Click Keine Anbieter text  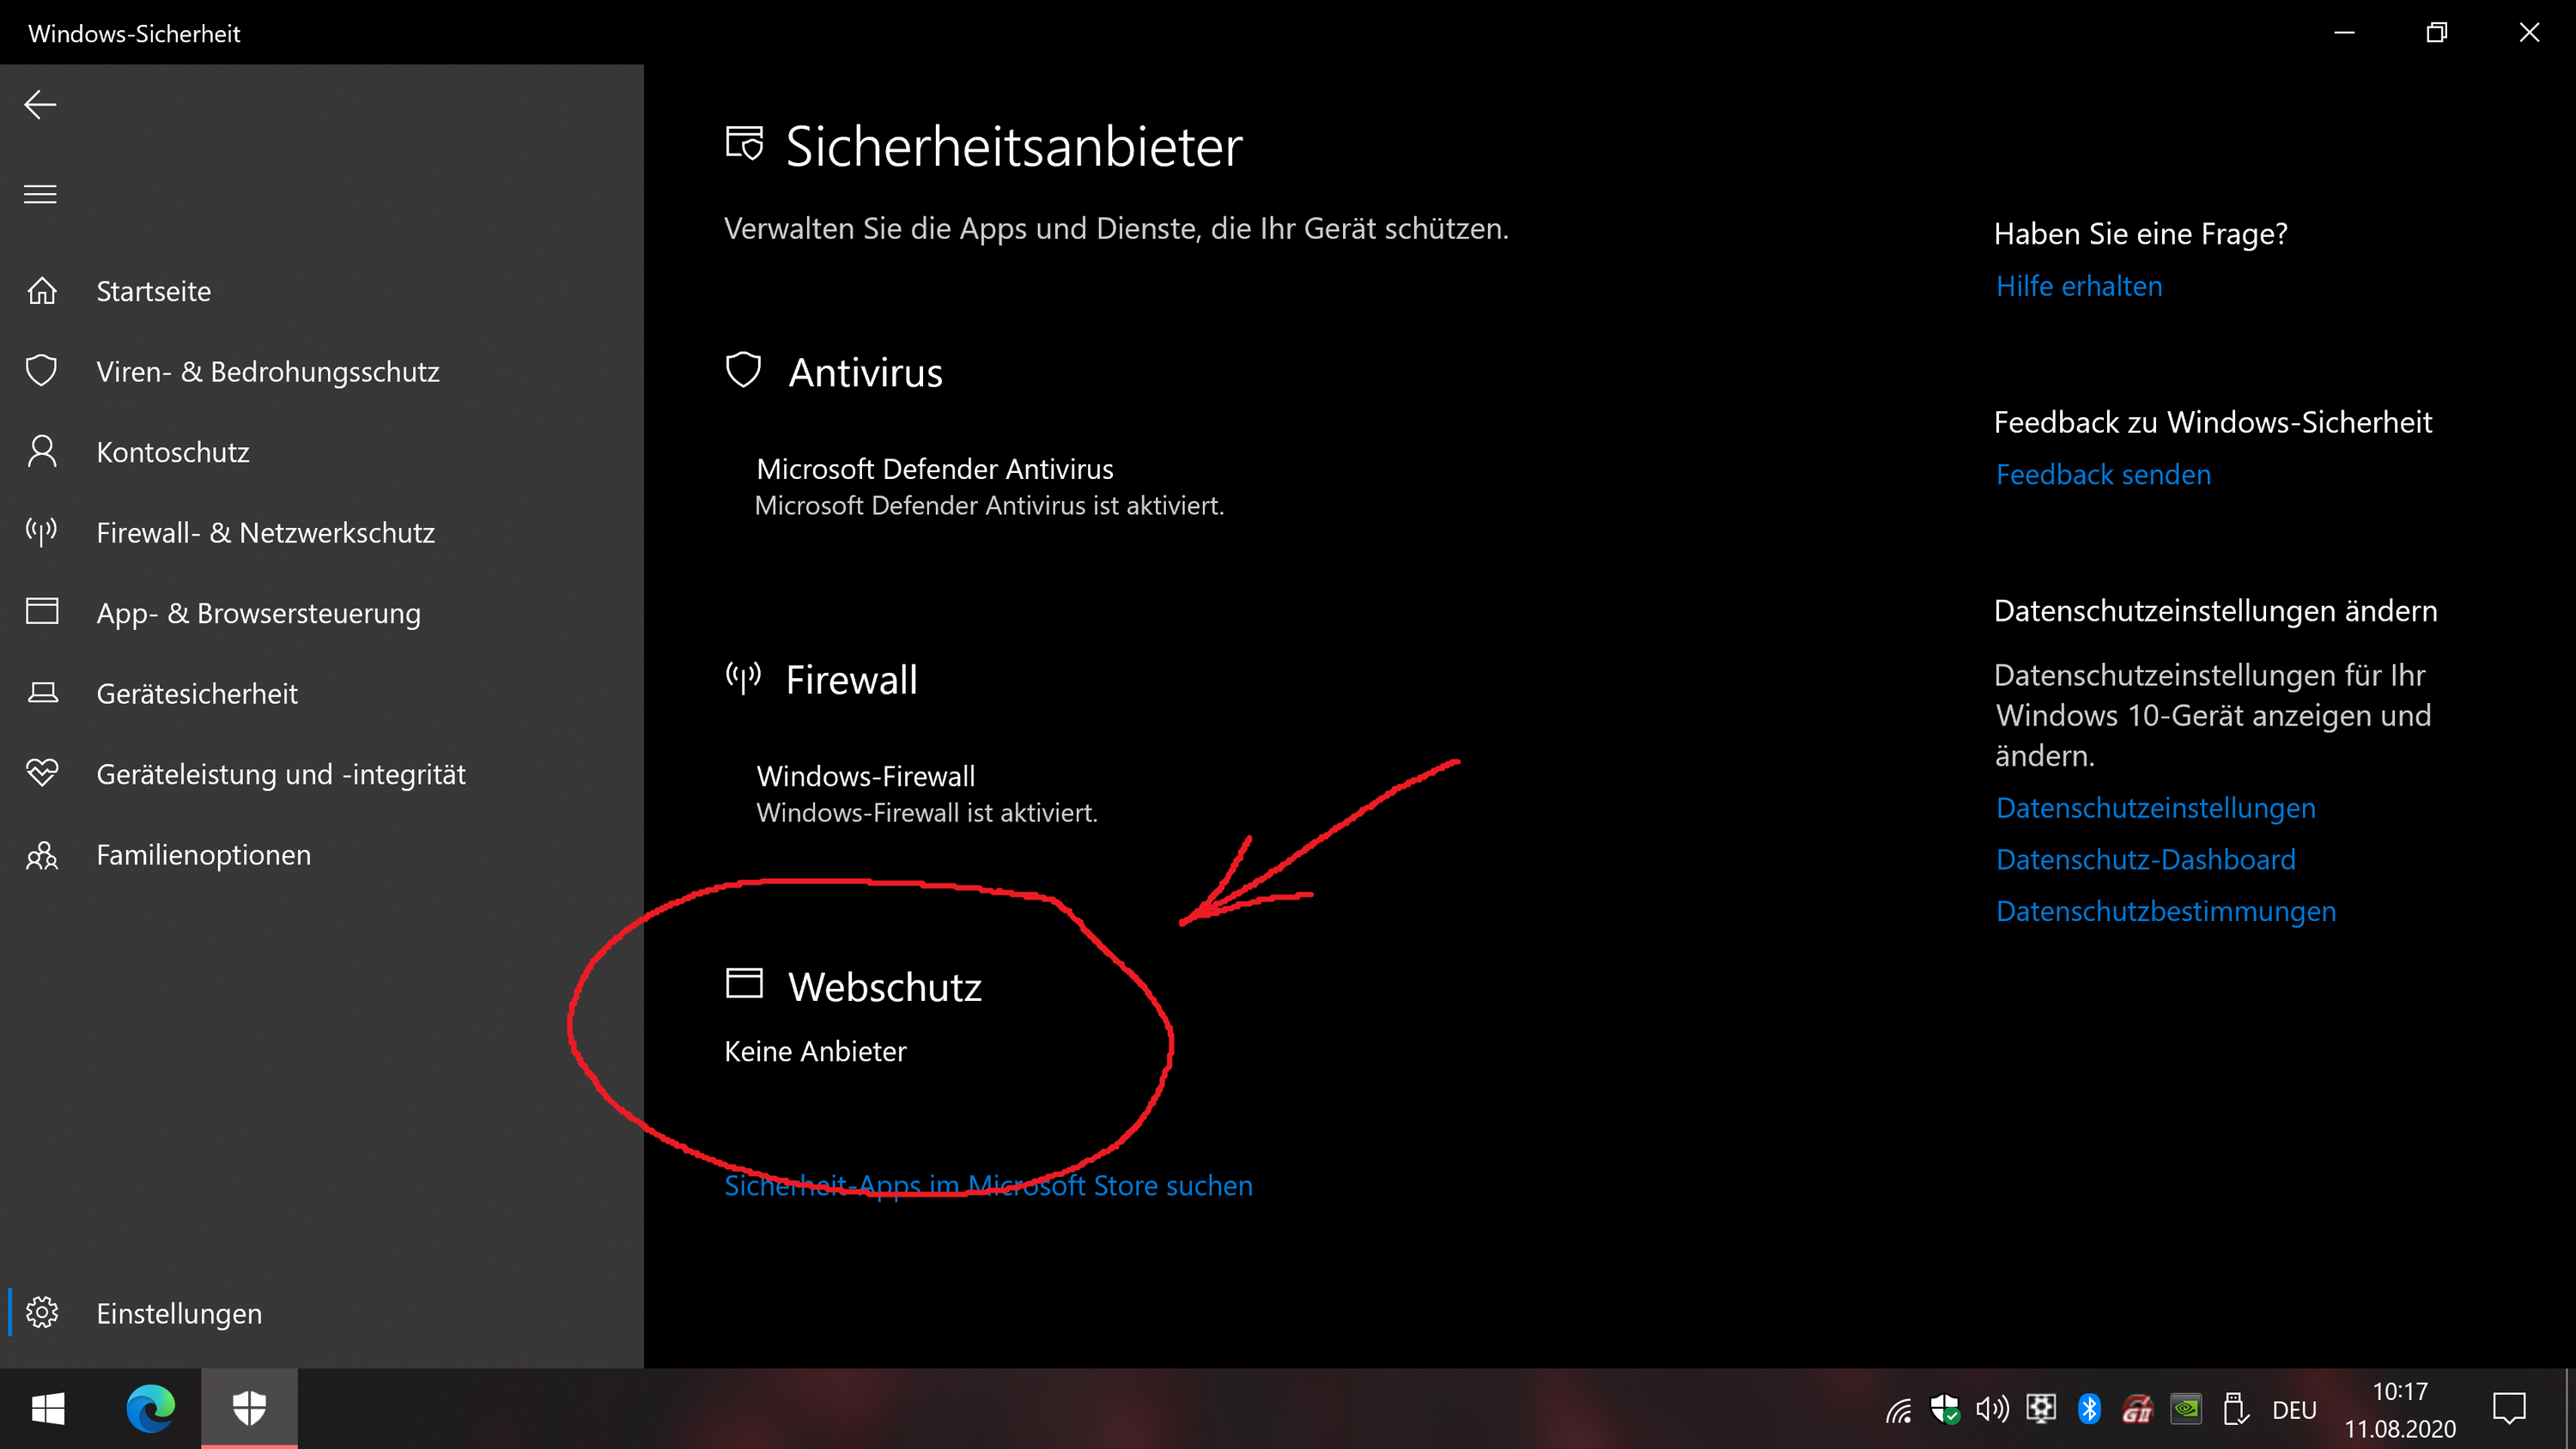pos(815,1051)
